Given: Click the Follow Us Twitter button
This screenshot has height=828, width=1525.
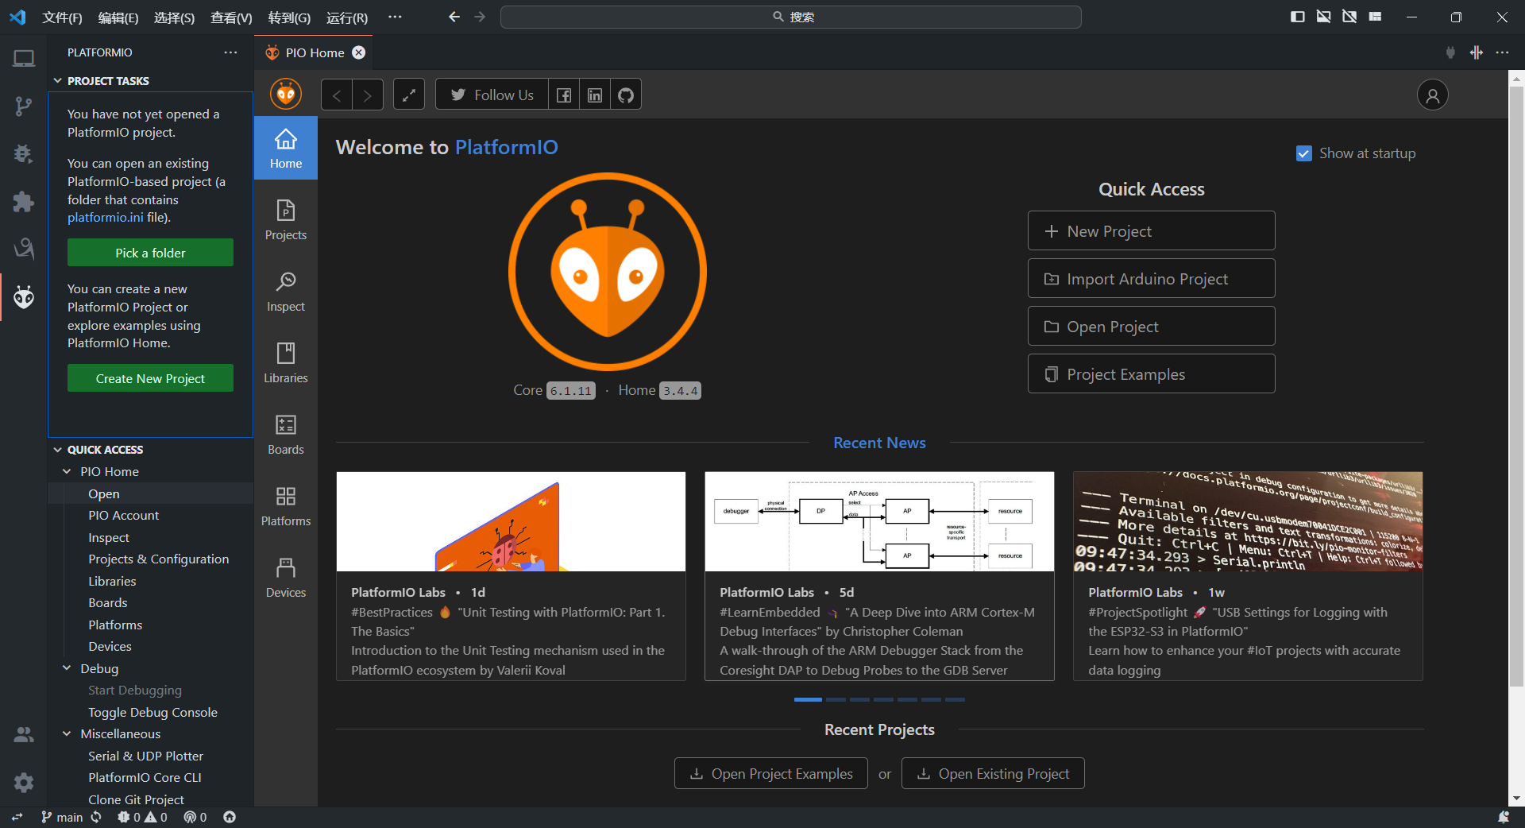Looking at the screenshot, I should click(492, 95).
